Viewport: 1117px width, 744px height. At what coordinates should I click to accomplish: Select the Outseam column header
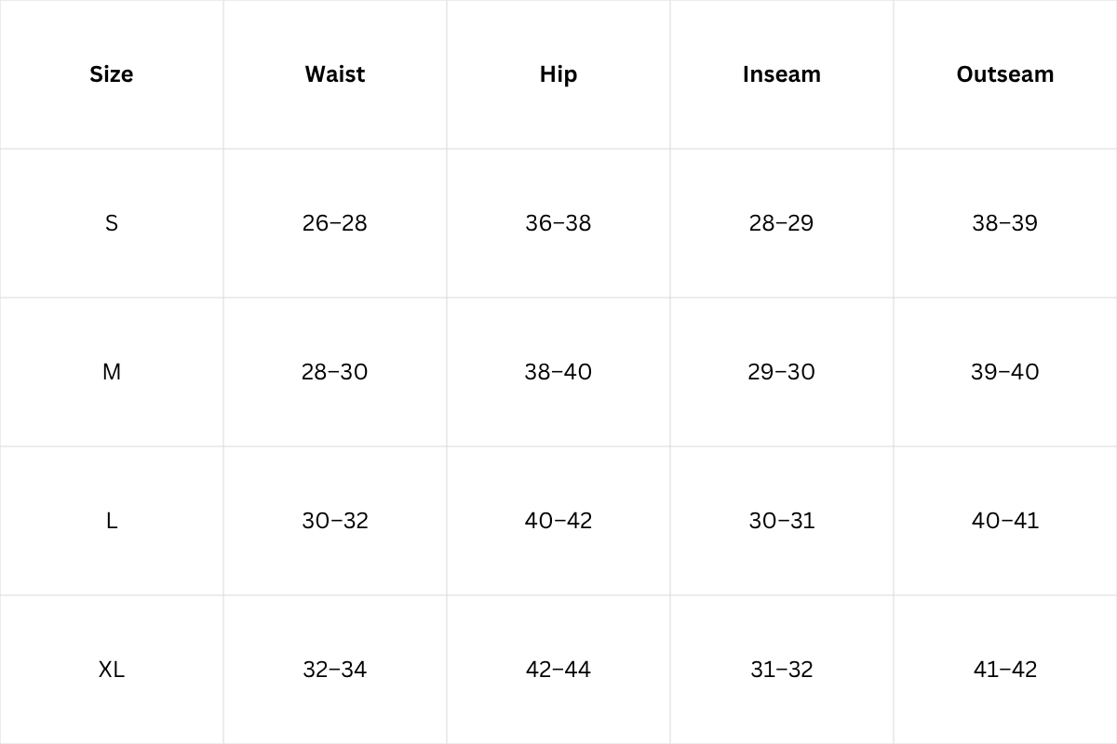pos(1005,74)
